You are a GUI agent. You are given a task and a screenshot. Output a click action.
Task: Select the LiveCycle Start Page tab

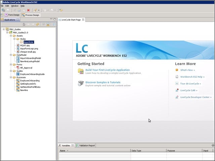(x=71, y=20)
